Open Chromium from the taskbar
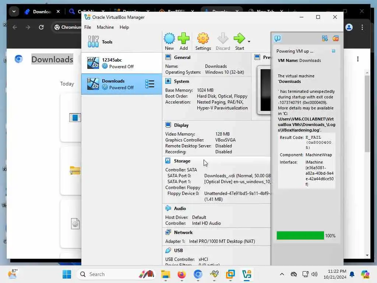Screen dimensions: 377x283 (198, 274)
